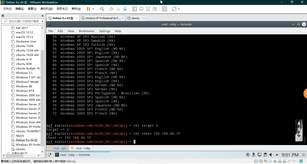Click the send Ctrl+Alt+Del toolbar icon
307x164 pixels.
[102, 9]
